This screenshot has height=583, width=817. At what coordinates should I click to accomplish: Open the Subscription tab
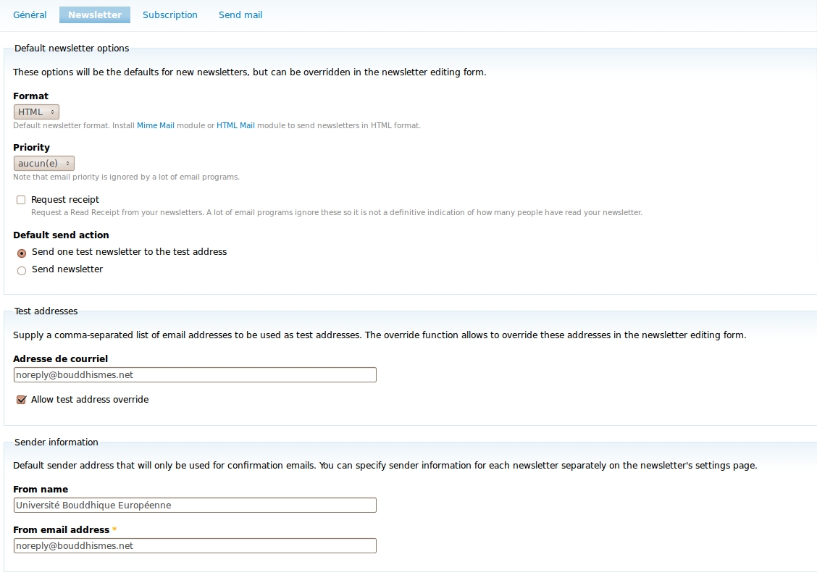[x=169, y=14]
